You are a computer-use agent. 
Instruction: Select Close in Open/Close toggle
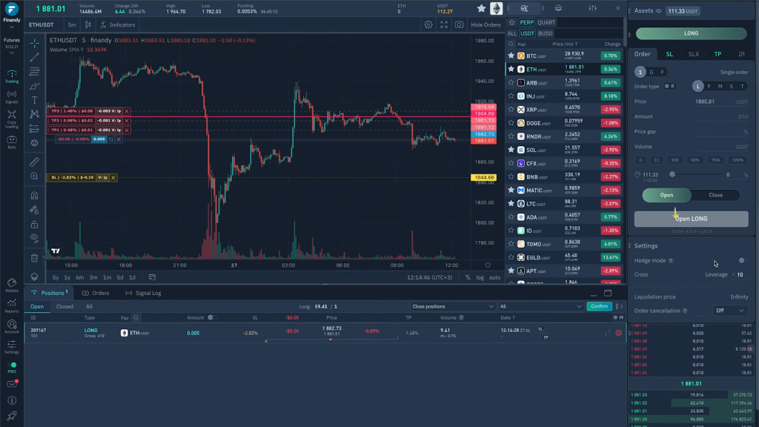(x=715, y=195)
